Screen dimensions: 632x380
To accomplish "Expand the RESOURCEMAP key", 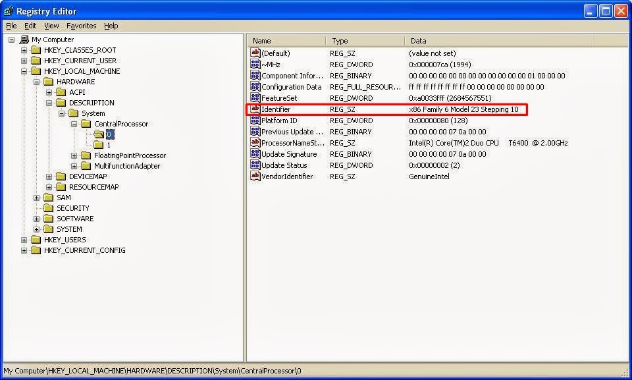I will (x=49, y=187).
